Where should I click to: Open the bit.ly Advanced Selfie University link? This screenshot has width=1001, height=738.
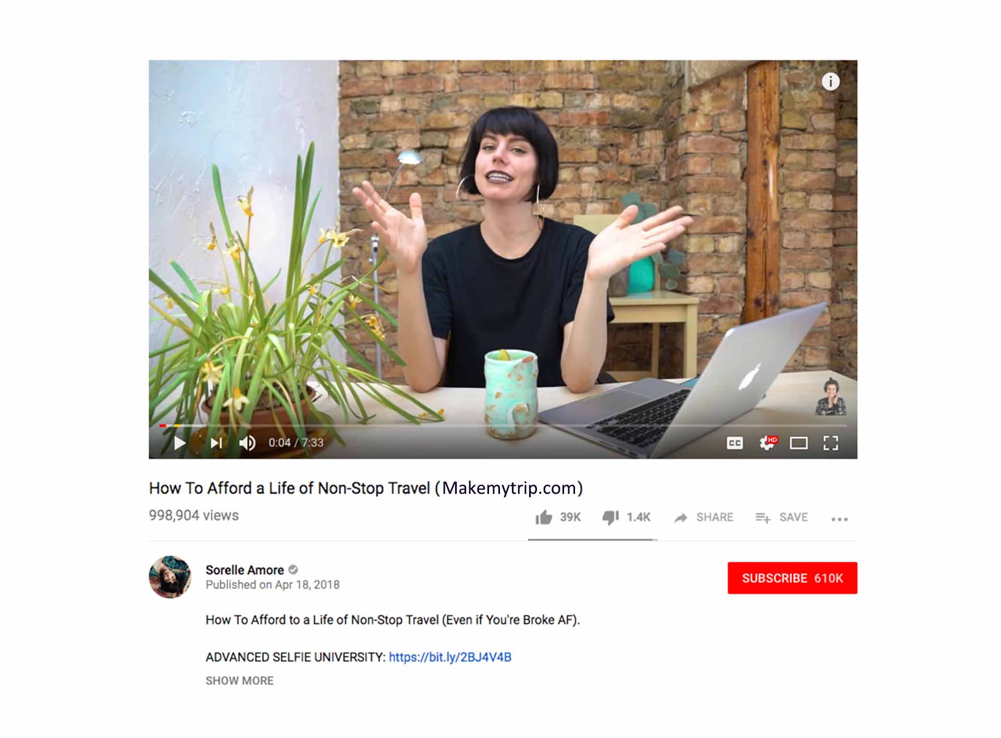click(x=450, y=657)
